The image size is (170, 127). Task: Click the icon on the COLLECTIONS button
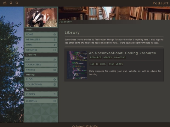click(54, 84)
